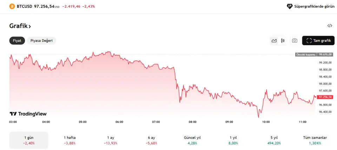Expand the Grafik section heading
The width and height of the screenshot is (337, 150).
coord(20,26)
